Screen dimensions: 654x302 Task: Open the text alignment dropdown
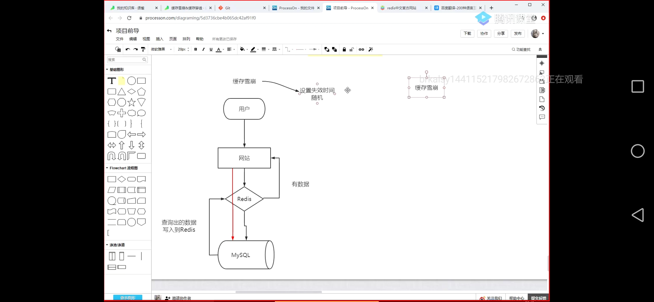point(231,49)
